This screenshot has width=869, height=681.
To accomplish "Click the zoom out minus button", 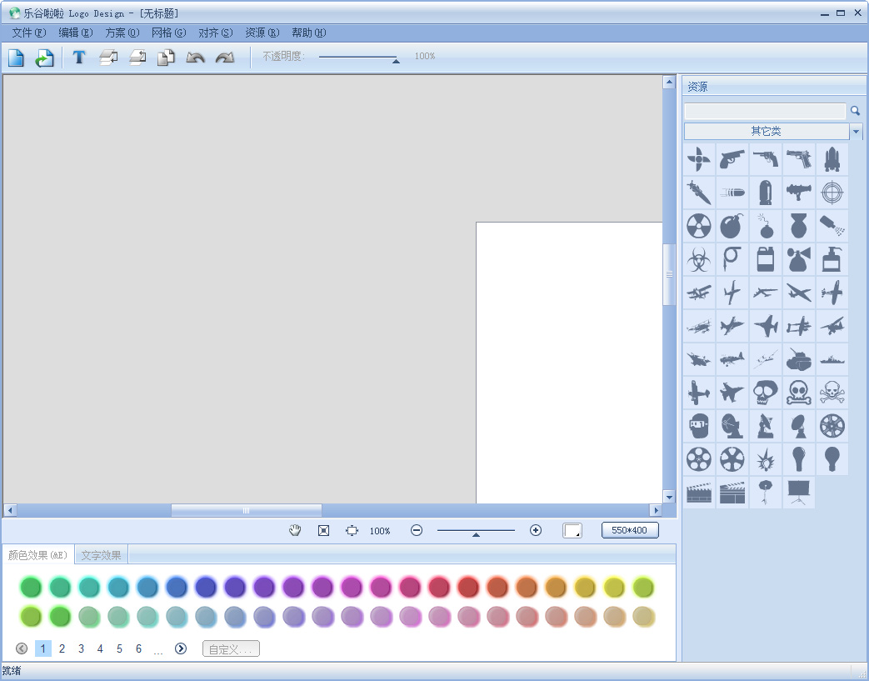I will click(417, 531).
